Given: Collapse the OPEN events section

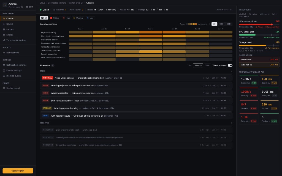Looking at the screenshot, I should click(43, 71).
